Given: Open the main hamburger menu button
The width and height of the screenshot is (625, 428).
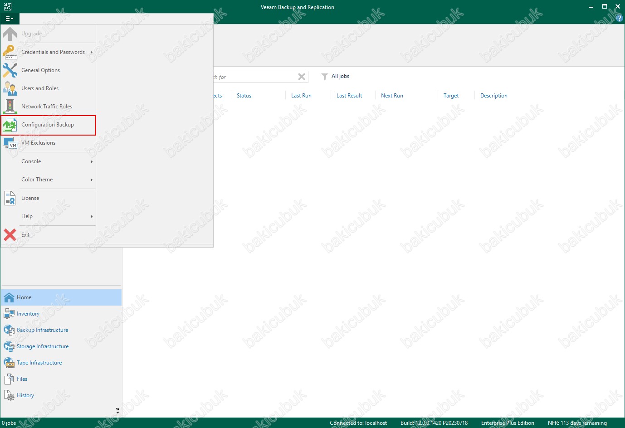Looking at the screenshot, I should [9, 19].
